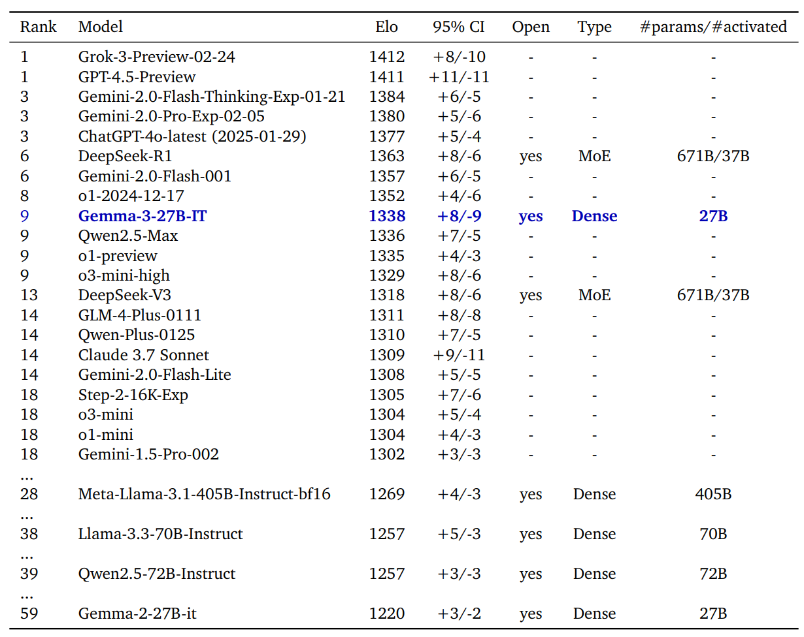The height and width of the screenshot is (637, 804).
Task: Select the GPT-4.5-Preview model name
Action: click(137, 77)
